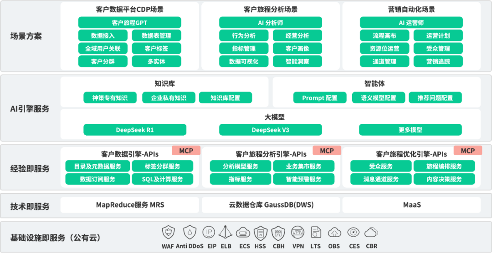Click the 内容决策服务 block

click(x=444, y=179)
